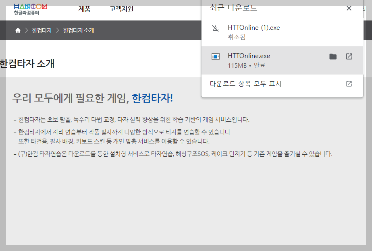The image size is (372, 251).
Task: Click the HTTOnline.exe file icon
Action: click(215, 56)
